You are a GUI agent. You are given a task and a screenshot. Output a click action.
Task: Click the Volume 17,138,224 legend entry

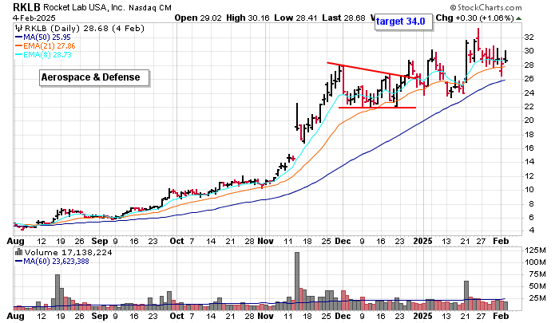pyautogui.click(x=68, y=253)
